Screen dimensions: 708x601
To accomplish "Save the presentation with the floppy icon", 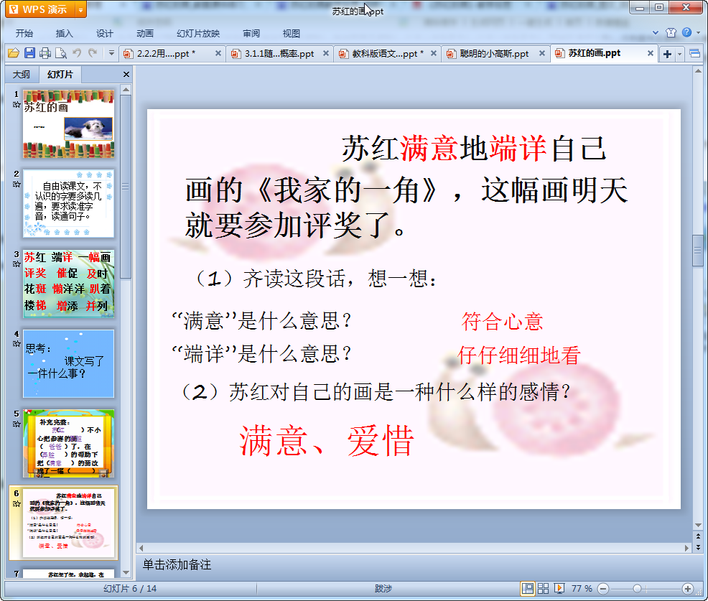I will pyautogui.click(x=30, y=53).
